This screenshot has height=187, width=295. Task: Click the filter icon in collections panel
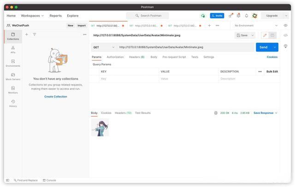tap(35, 34)
